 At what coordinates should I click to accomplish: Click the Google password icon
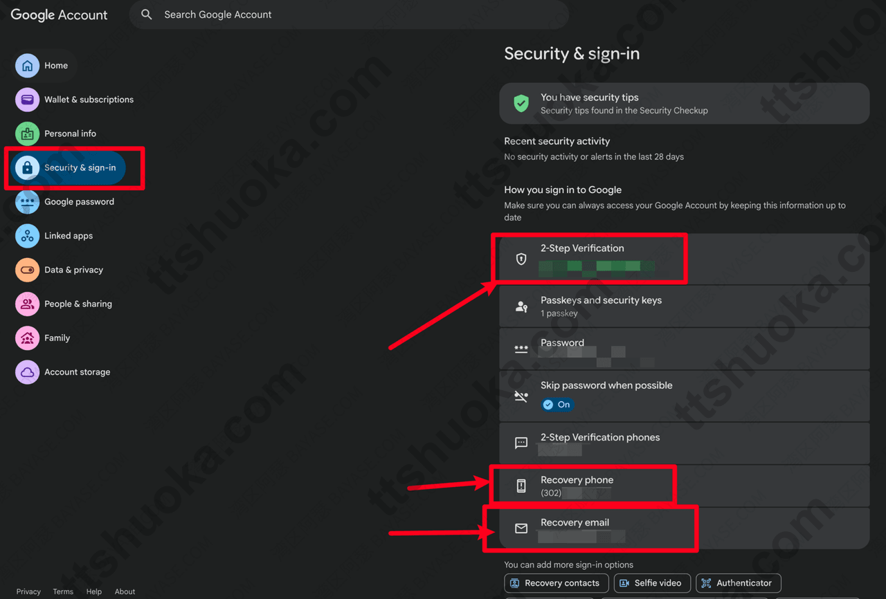[x=28, y=202]
